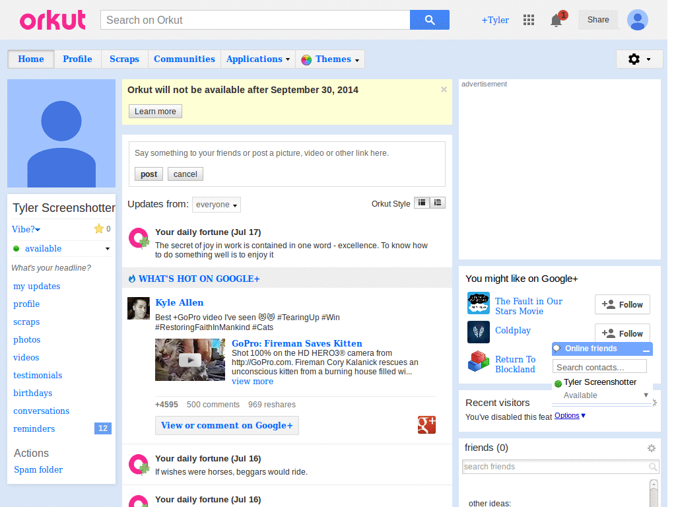The image size is (676, 507).
Task: Click the What's your headline? field
Action: click(51, 268)
